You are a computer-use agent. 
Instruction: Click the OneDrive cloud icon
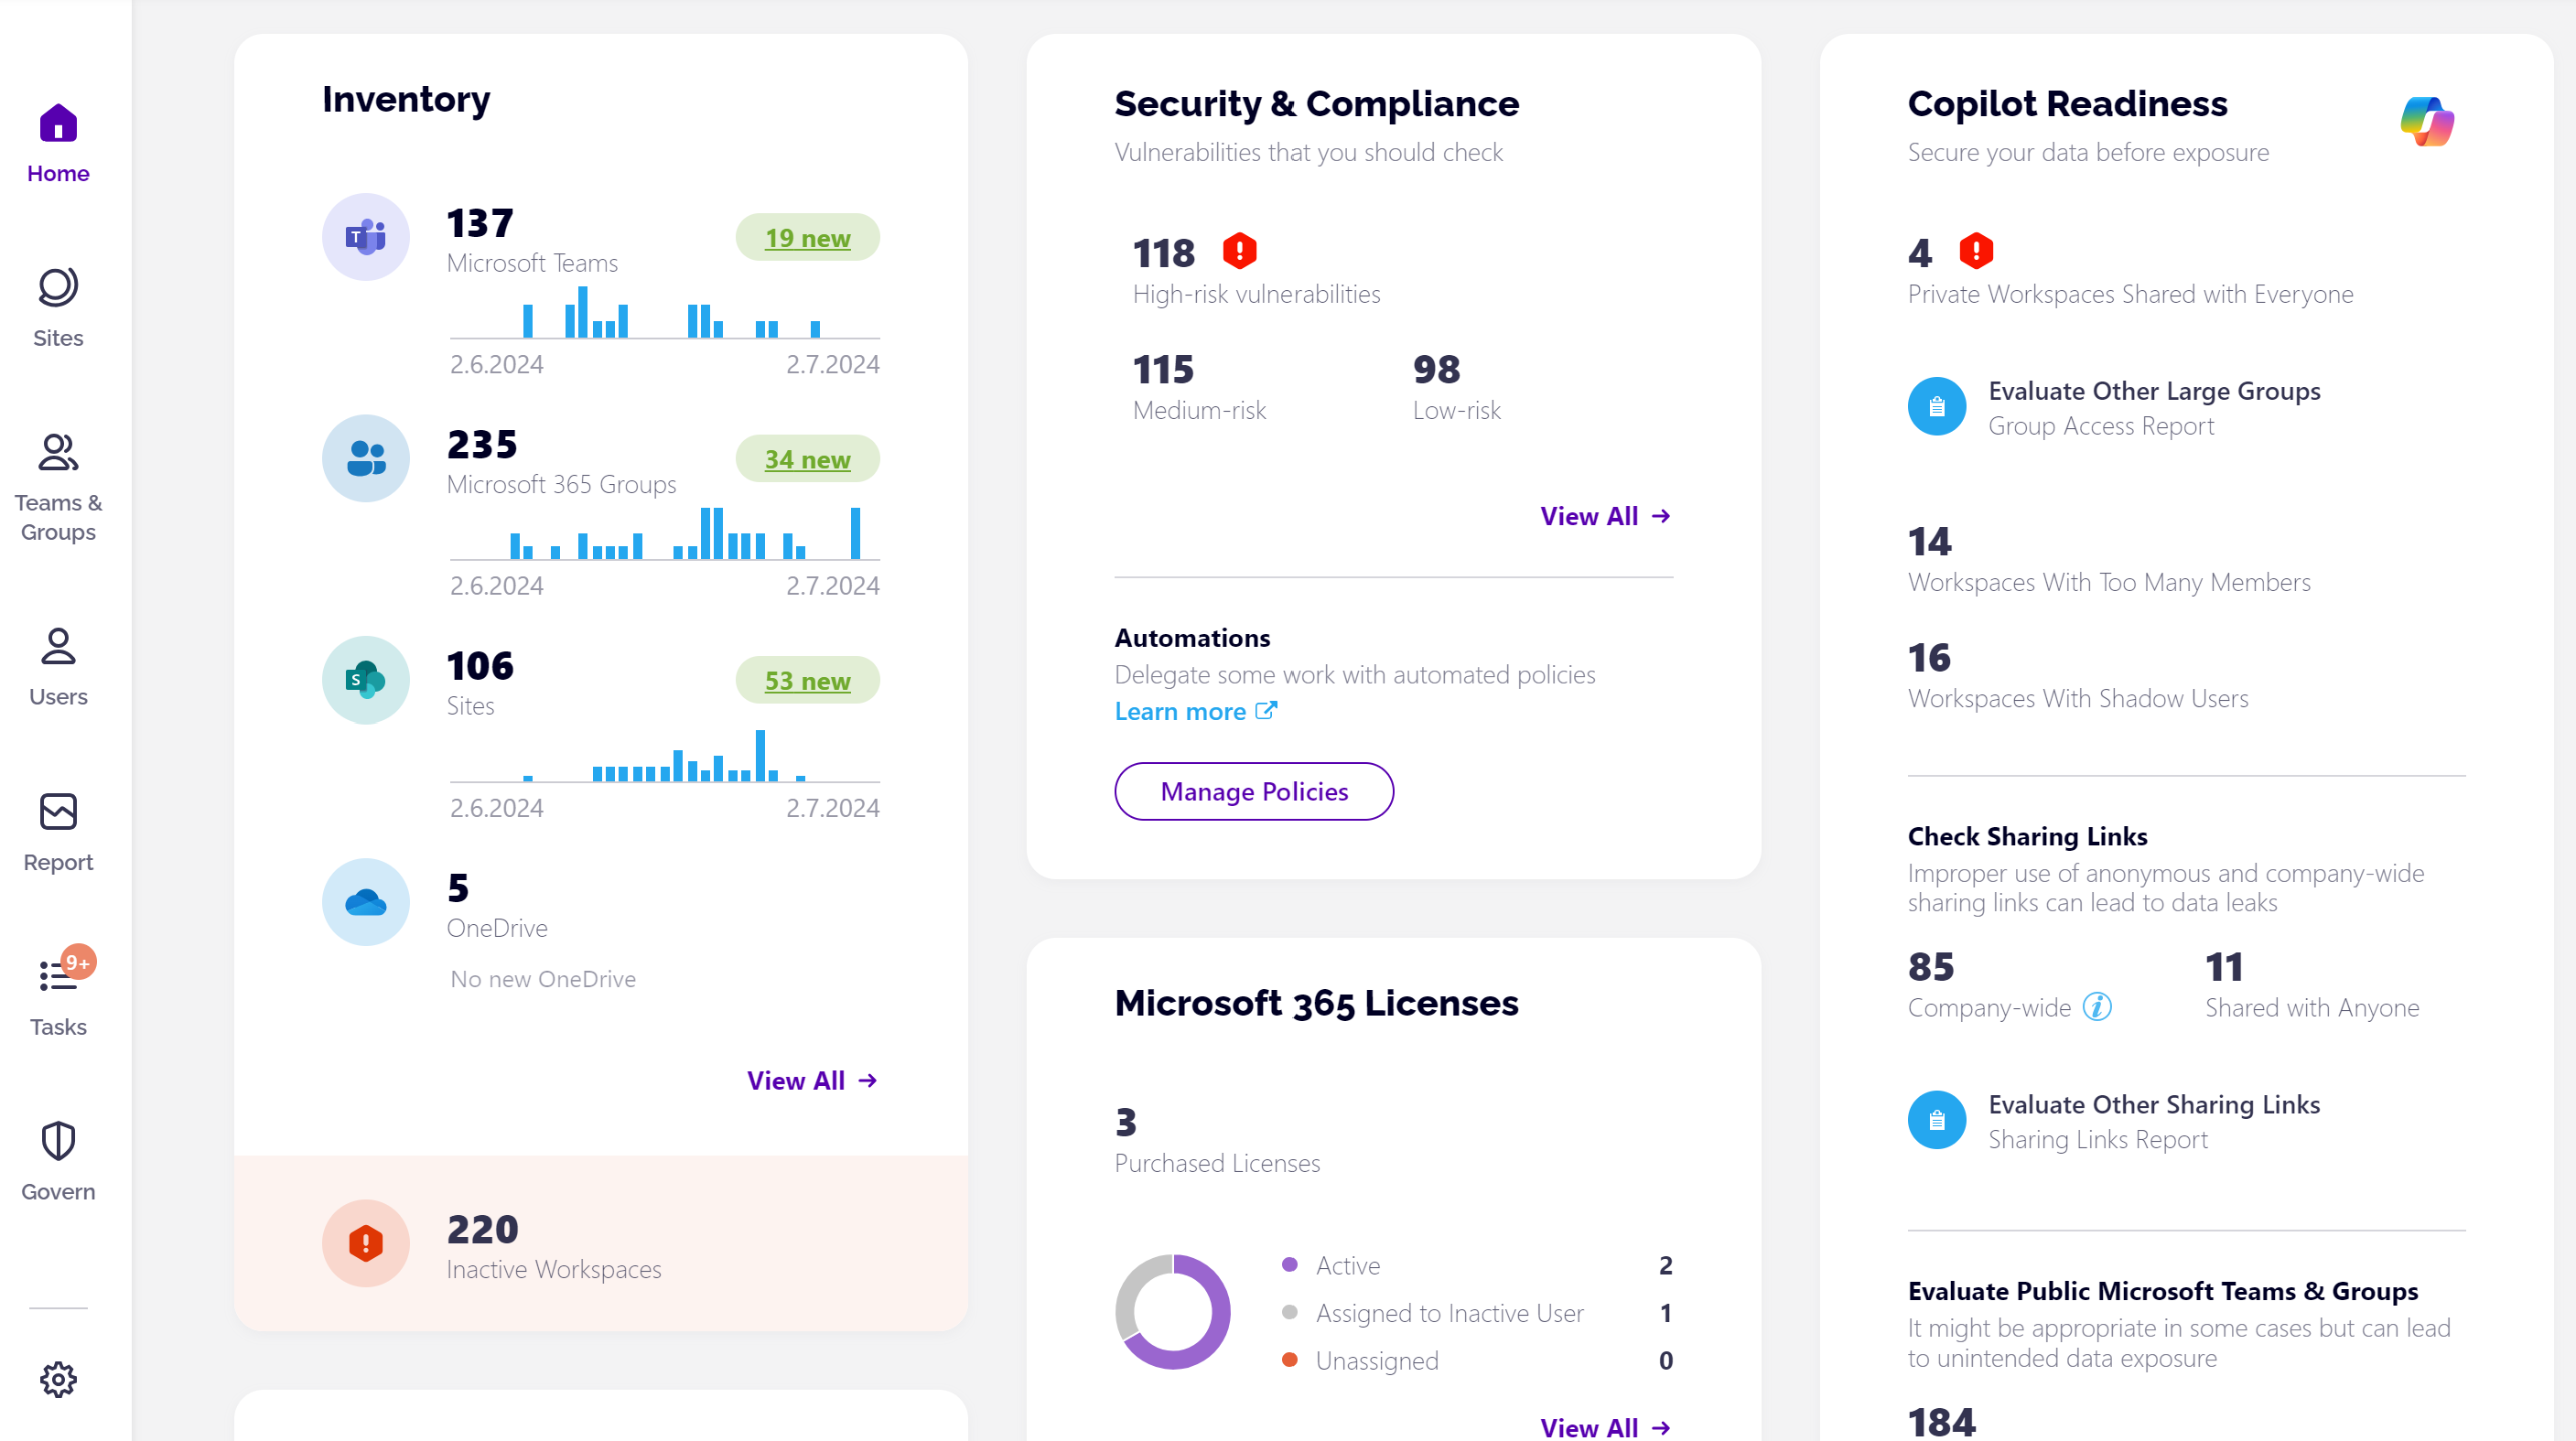pos(366,902)
